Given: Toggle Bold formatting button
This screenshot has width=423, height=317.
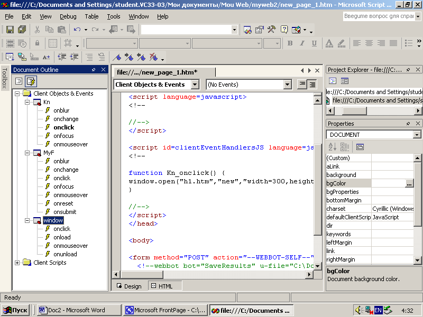Looking at the screenshot, I should point(290,43).
